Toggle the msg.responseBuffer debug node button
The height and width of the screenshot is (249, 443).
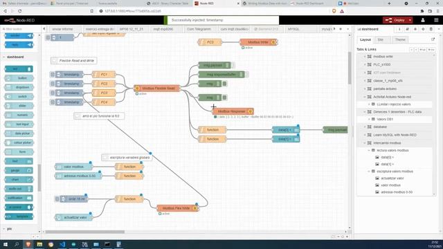tap(246, 75)
